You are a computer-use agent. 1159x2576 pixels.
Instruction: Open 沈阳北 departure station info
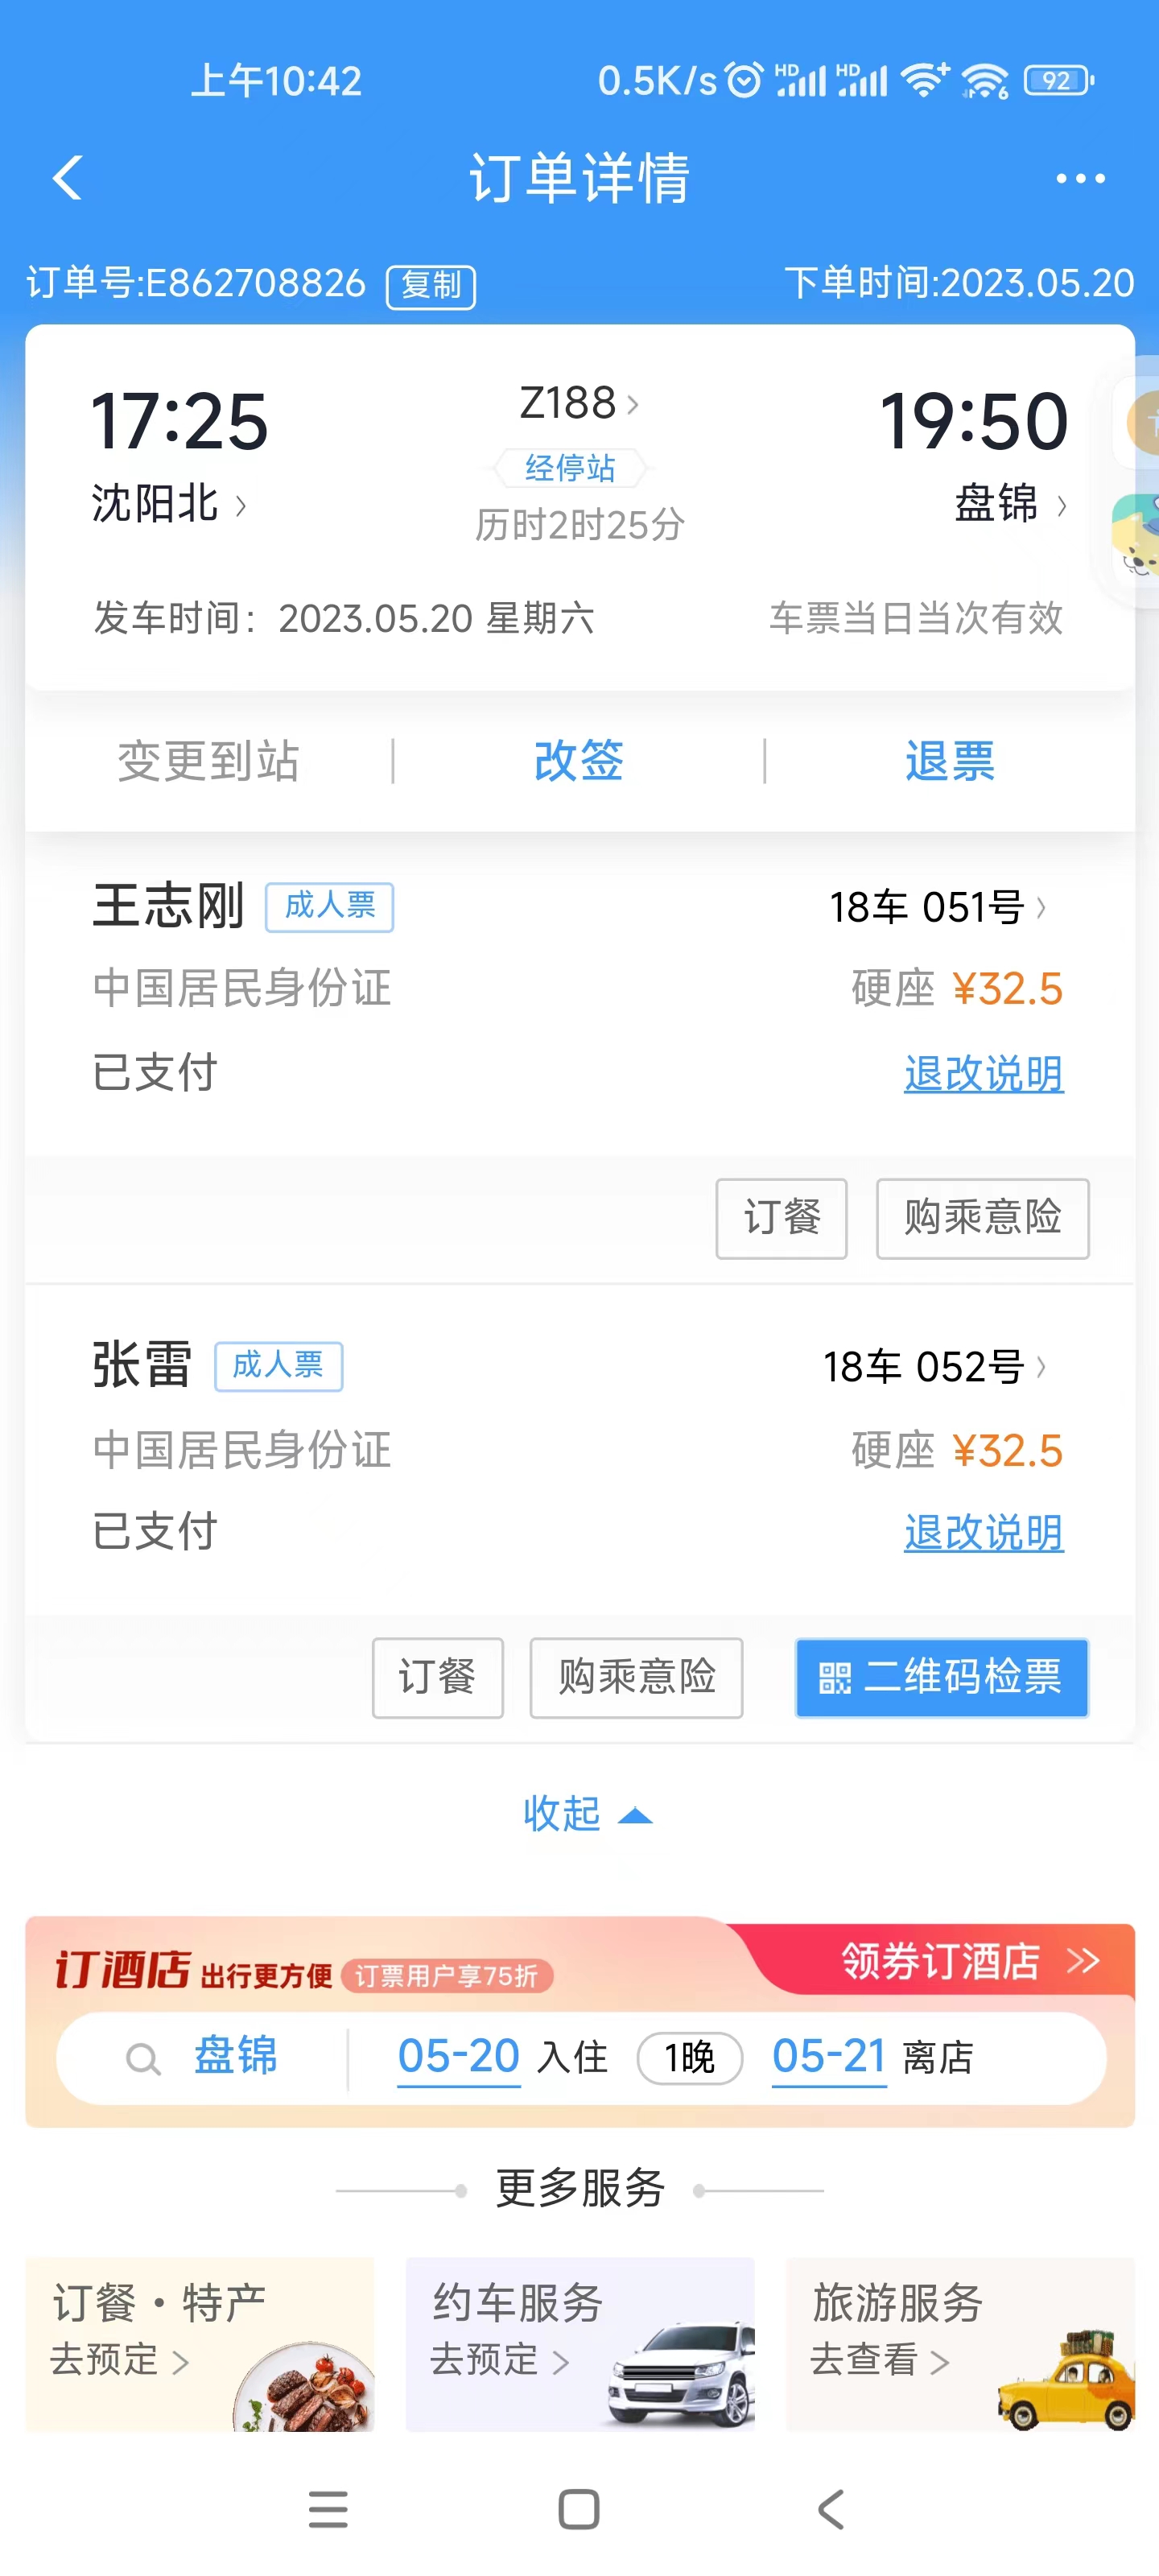(167, 504)
